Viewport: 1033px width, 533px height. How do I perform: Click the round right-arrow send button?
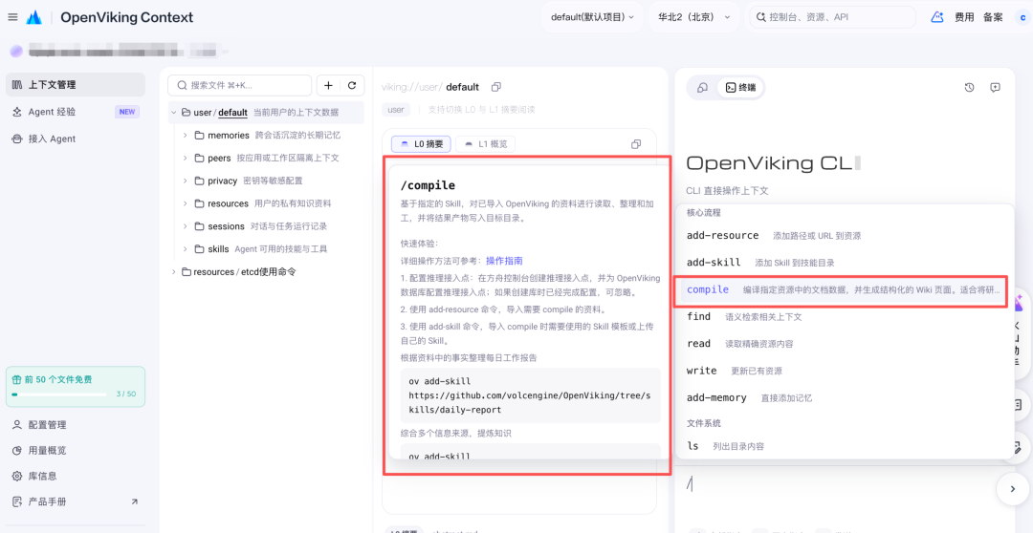[x=1011, y=488]
